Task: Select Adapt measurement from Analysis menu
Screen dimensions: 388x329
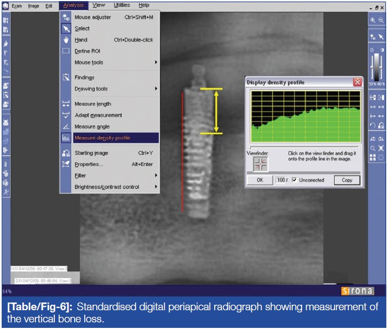Action: pos(99,115)
